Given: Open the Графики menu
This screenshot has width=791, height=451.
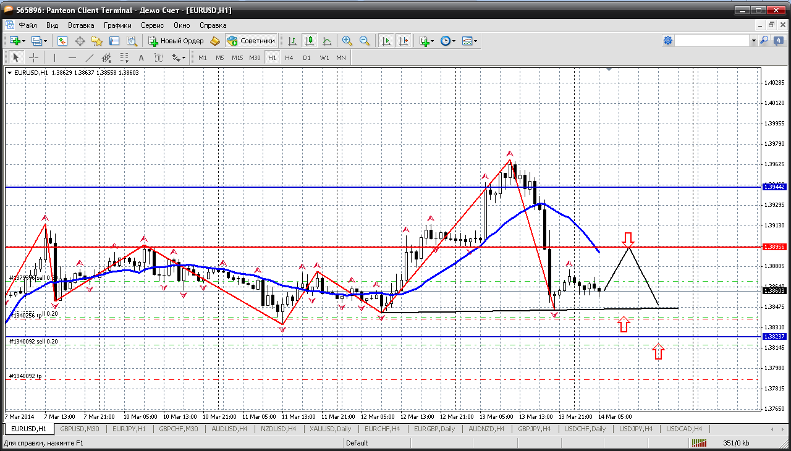Looking at the screenshot, I should 117,25.
